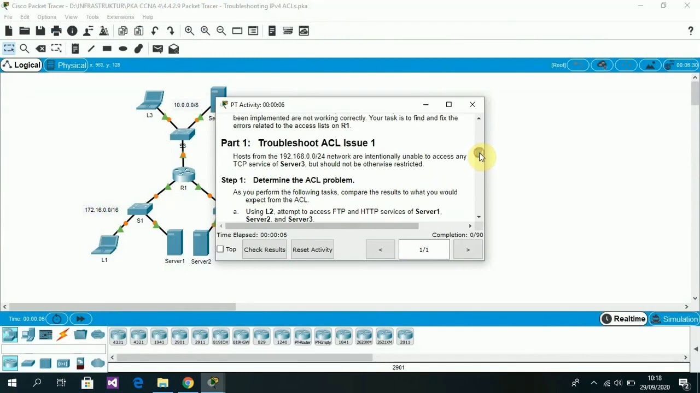Switch to Simulation mode
700x393 pixels.
pyautogui.click(x=674, y=319)
